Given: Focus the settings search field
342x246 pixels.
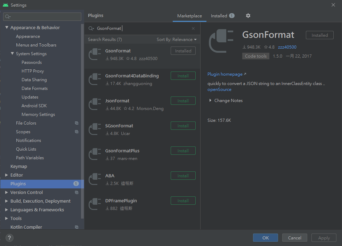Looking at the screenshot, I should point(42,17).
